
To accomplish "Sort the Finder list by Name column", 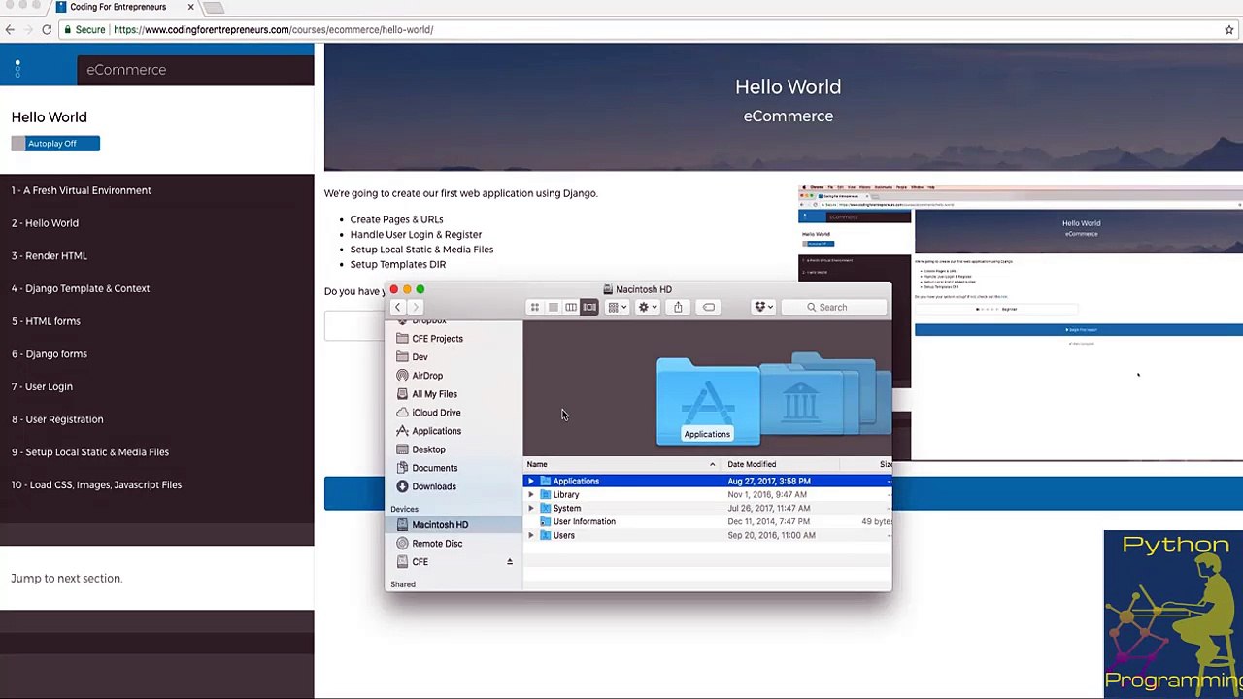I will 621,465.
